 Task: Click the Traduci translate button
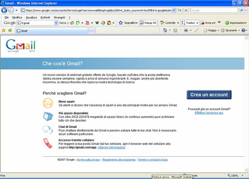[x=188, y=23]
